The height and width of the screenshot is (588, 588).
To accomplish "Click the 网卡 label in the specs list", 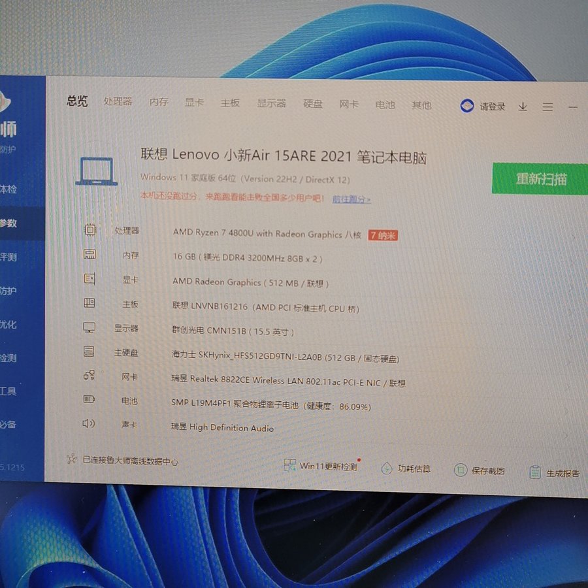I will tap(130, 377).
